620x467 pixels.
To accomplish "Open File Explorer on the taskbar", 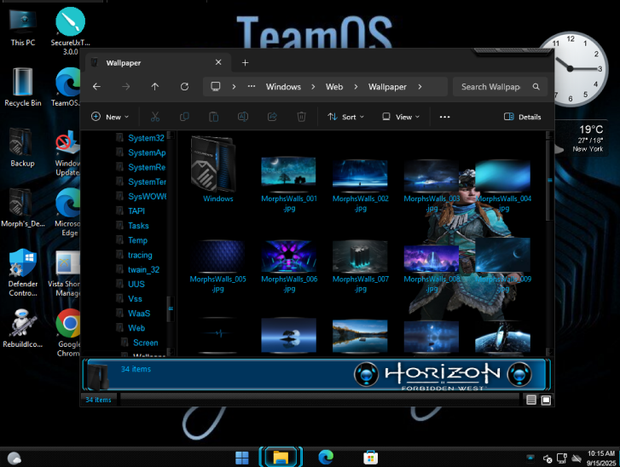I will [x=281, y=458].
